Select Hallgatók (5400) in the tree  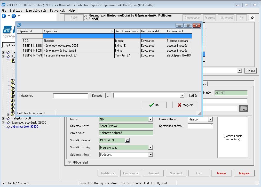tap(22, 118)
